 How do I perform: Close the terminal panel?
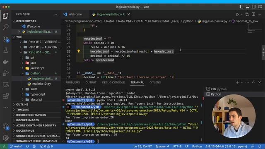click(260, 82)
